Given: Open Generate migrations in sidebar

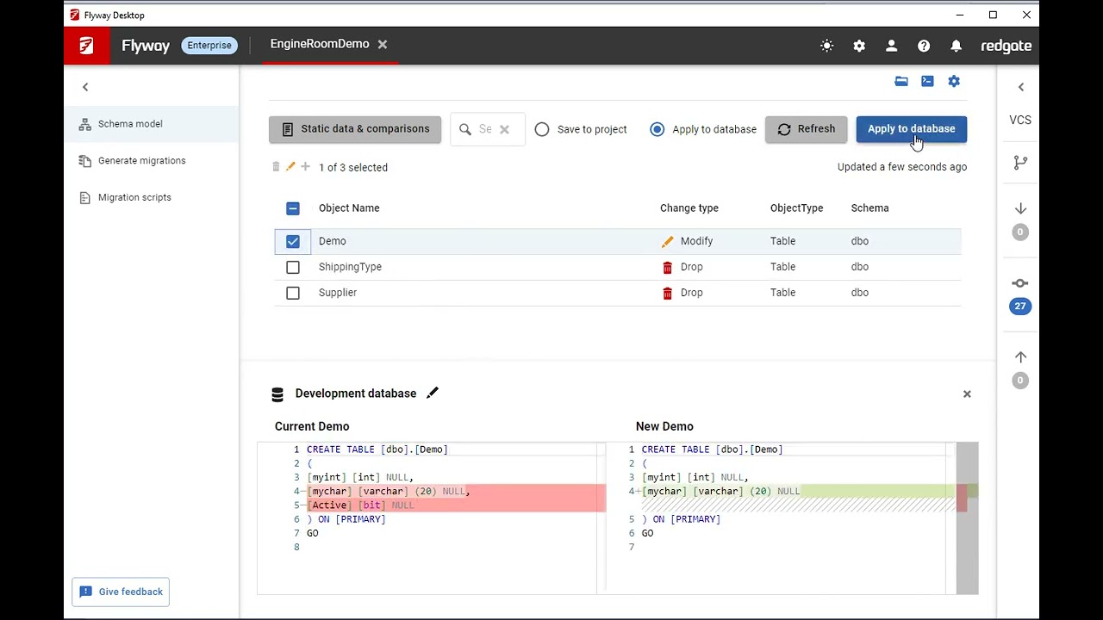Looking at the screenshot, I should pos(141,160).
